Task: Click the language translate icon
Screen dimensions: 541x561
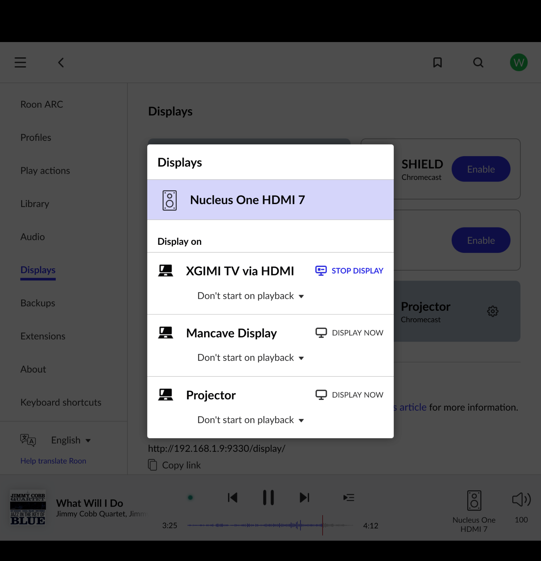Action: click(28, 440)
